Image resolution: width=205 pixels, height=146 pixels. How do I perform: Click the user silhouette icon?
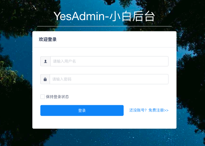(45, 61)
